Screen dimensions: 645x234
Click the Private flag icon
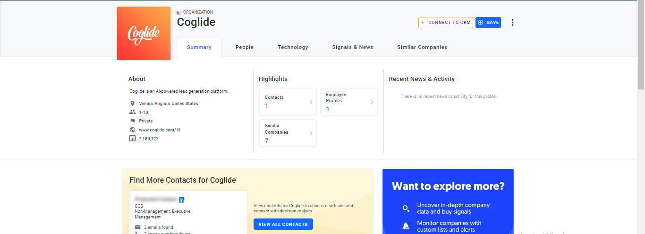[x=132, y=121]
